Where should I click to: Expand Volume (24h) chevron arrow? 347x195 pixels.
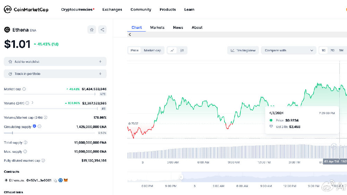[x=33, y=103]
